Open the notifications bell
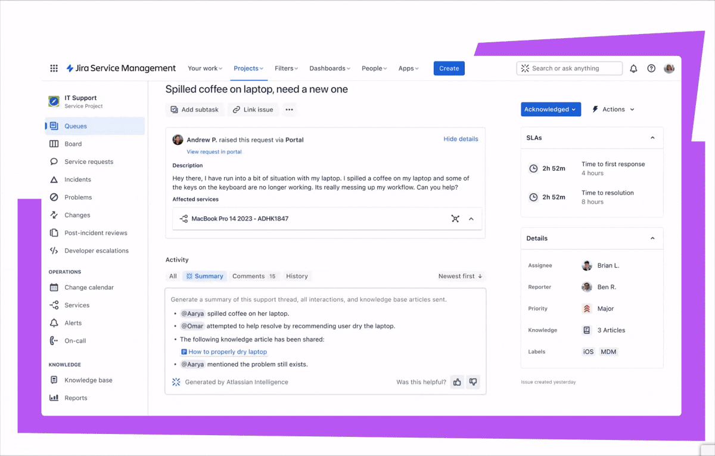715x456 pixels. tap(633, 69)
